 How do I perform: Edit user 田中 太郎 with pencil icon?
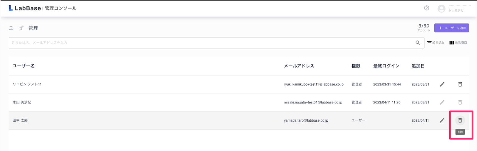pos(442,120)
